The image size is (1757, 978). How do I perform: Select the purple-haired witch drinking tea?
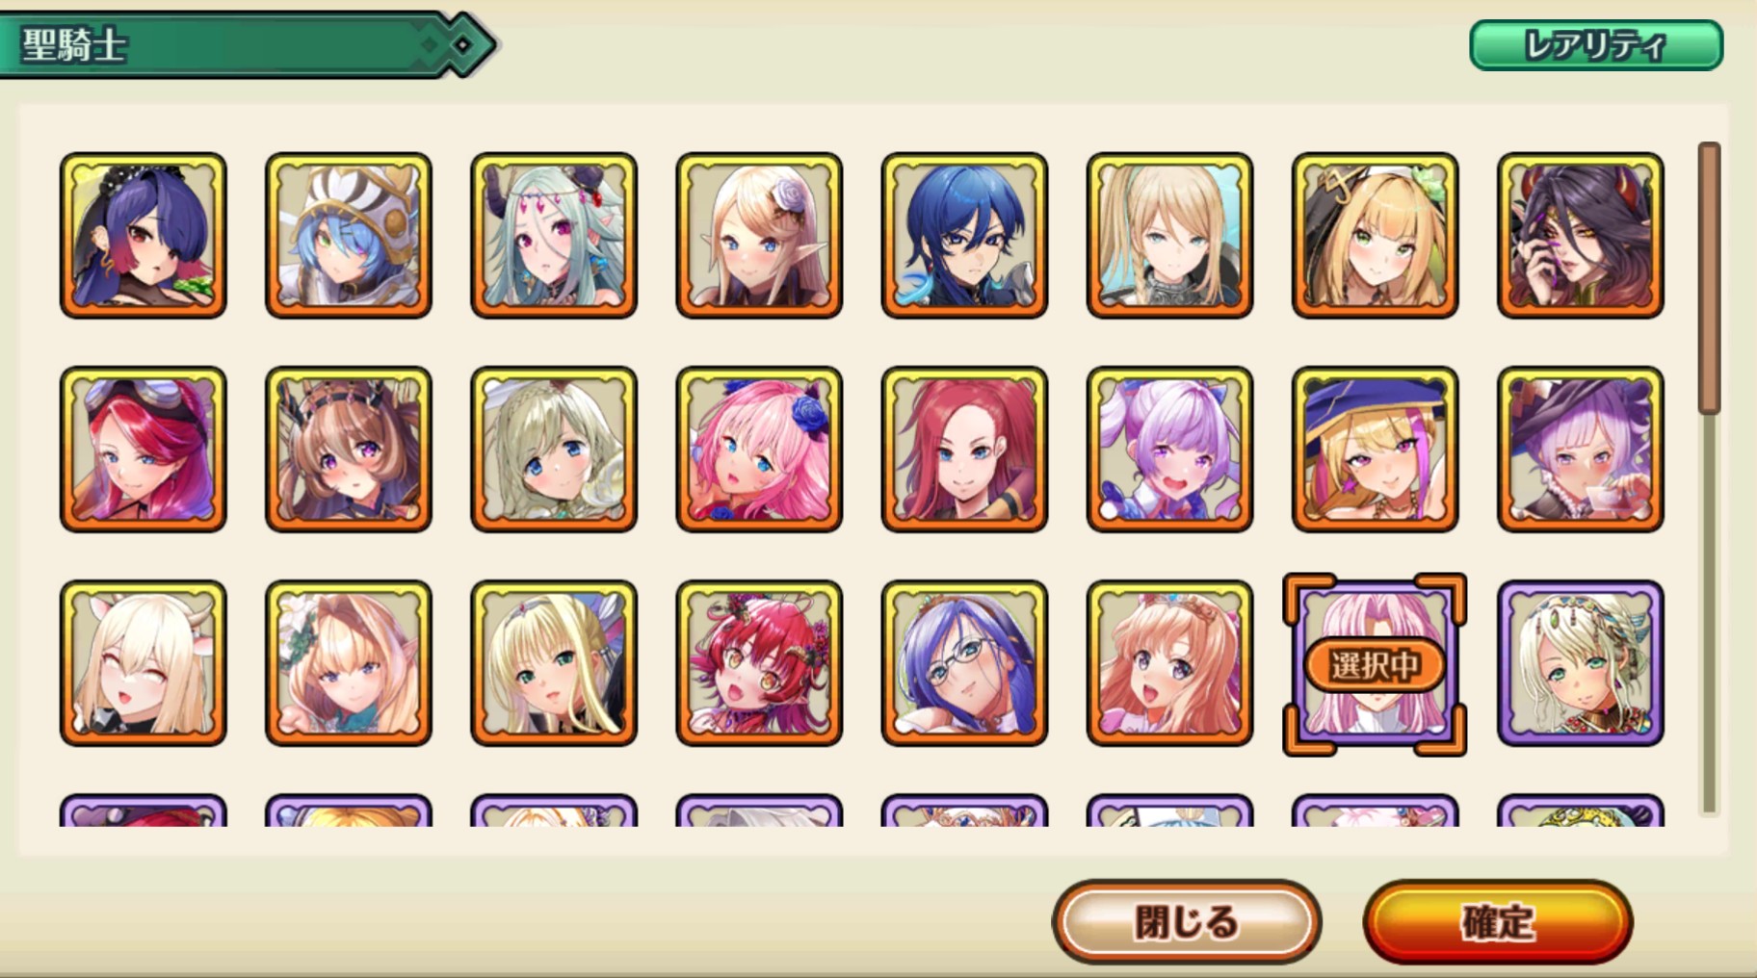pyautogui.click(x=1581, y=449)
